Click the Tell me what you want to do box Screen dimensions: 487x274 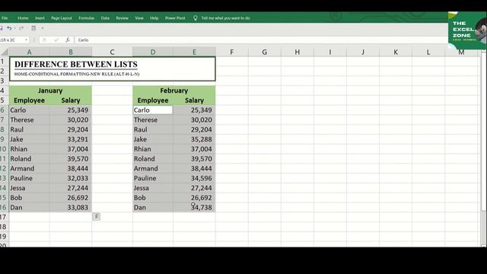pos(225,18)
